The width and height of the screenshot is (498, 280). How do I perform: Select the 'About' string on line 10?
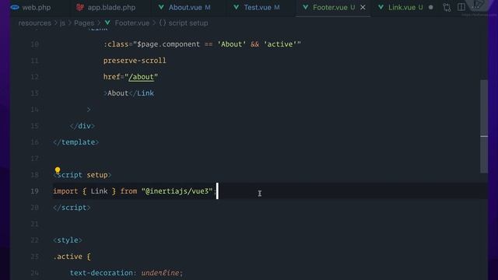pos(232,44)
